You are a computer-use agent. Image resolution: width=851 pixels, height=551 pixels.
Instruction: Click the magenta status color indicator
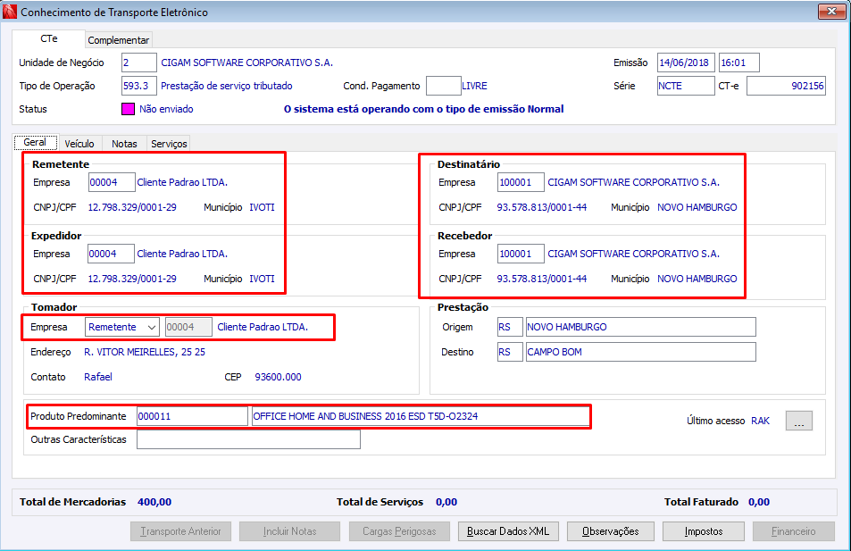128,109
